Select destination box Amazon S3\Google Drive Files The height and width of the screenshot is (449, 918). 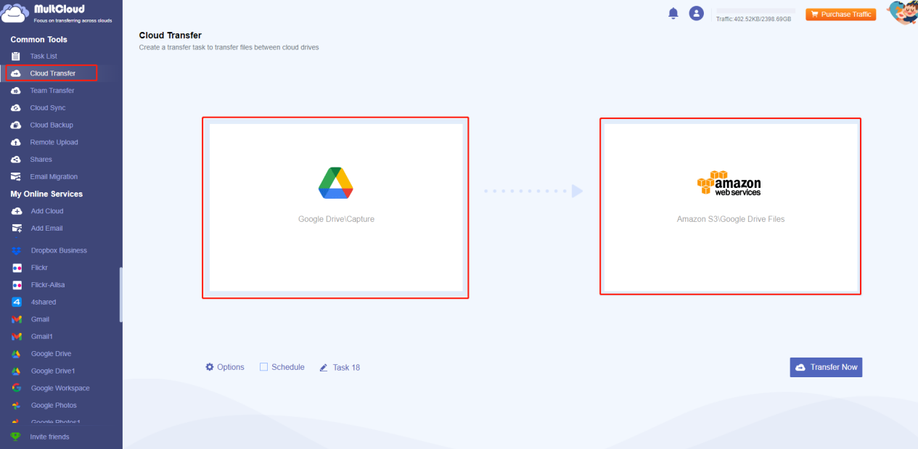[731, 207]
